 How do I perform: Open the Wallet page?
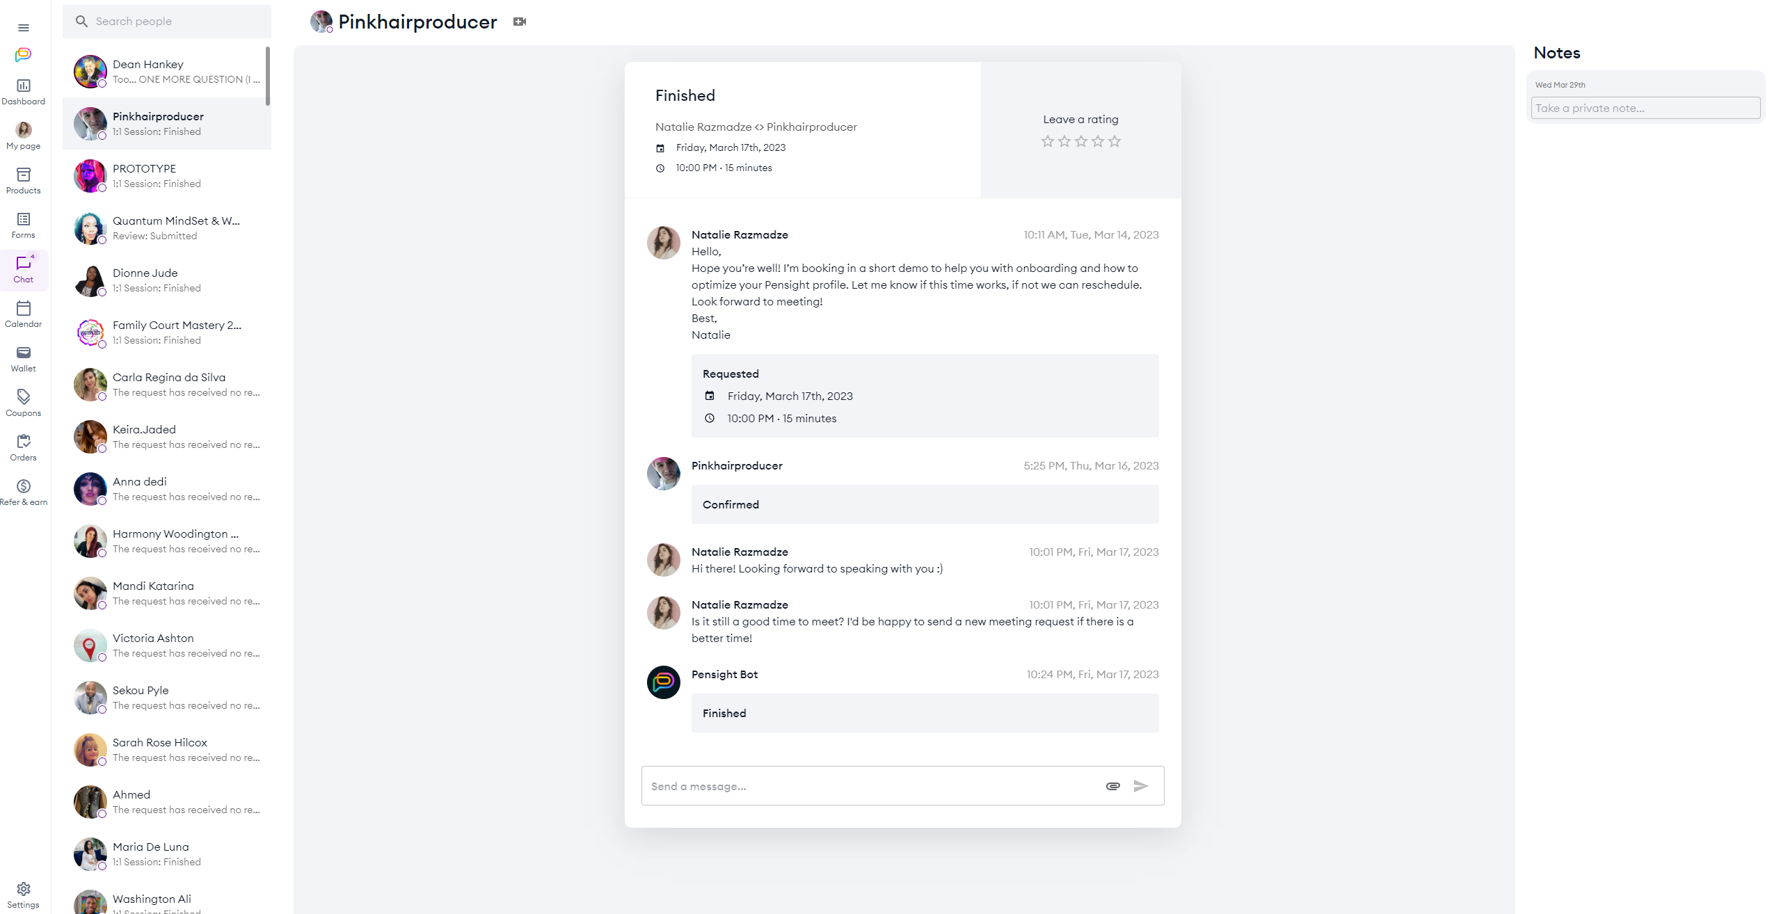click(24, 359)
